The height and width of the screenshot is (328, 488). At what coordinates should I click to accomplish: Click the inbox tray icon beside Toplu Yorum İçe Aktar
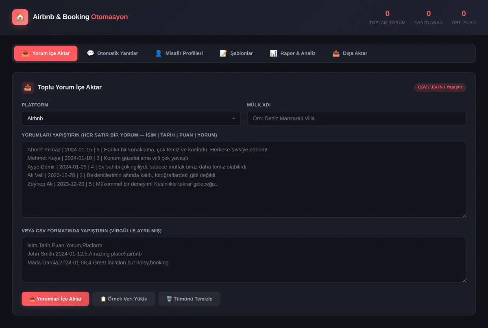[28, 87]
